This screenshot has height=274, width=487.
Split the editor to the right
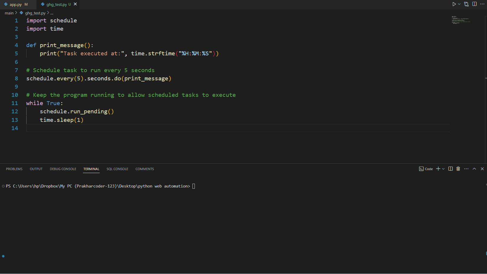475,4
